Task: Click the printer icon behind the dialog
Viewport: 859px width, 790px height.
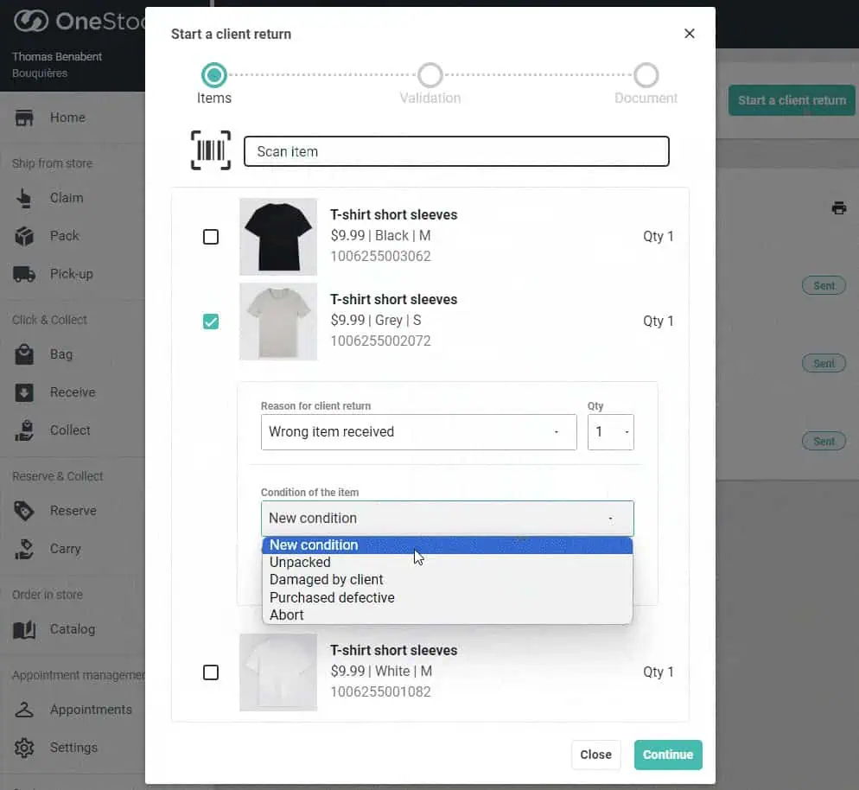Action: pos(838,208)
